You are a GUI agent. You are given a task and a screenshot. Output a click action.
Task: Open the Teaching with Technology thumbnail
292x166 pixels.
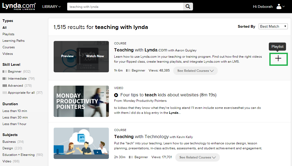81,143
